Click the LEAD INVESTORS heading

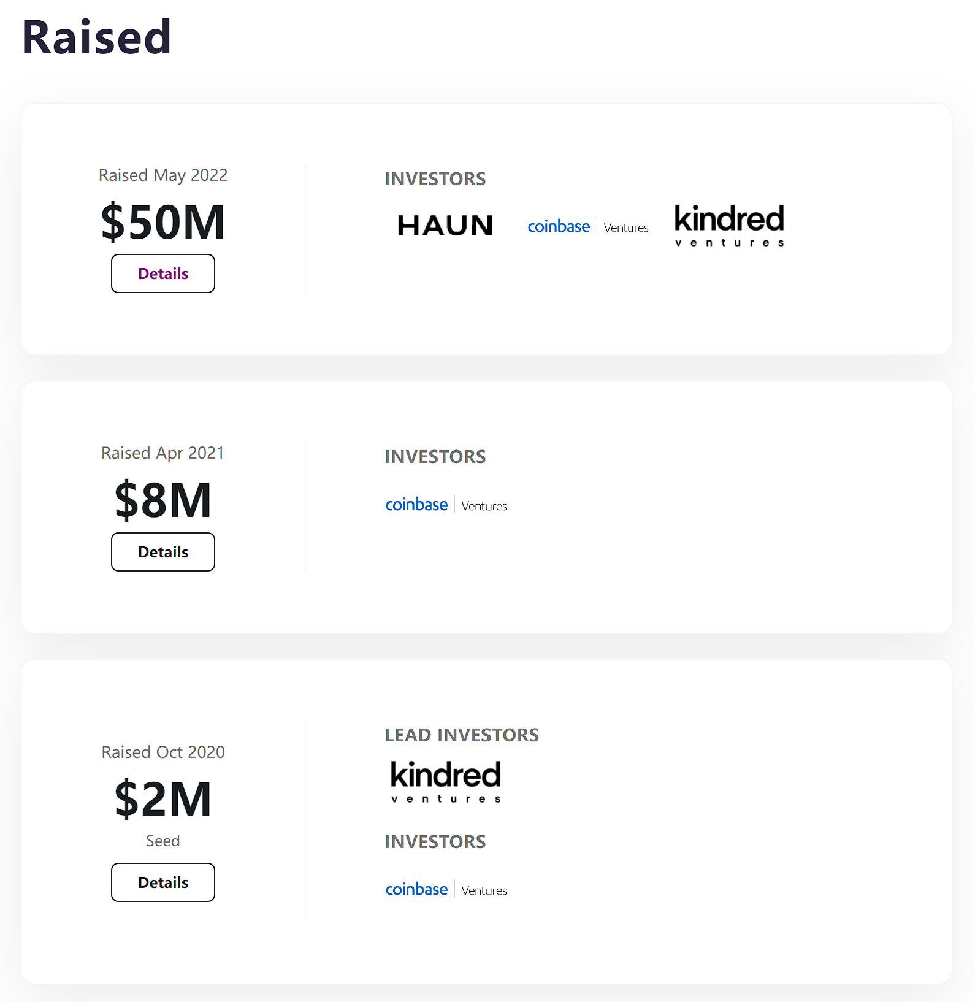[x=462, y=735]
